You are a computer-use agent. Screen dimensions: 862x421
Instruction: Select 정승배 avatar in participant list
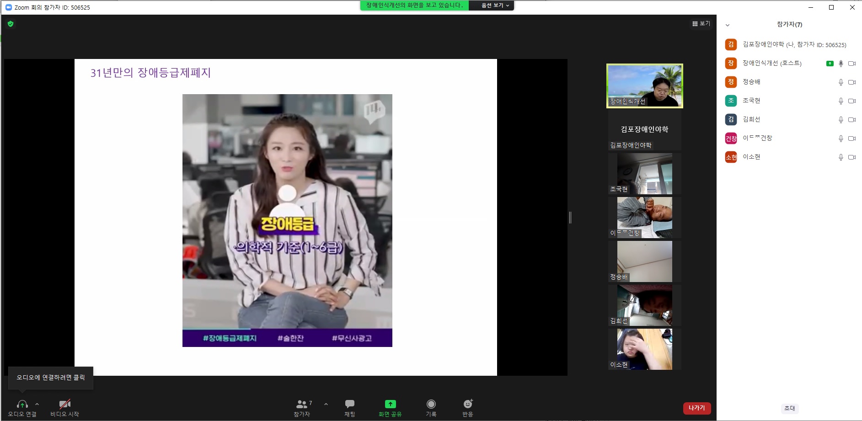pos(731,82)
